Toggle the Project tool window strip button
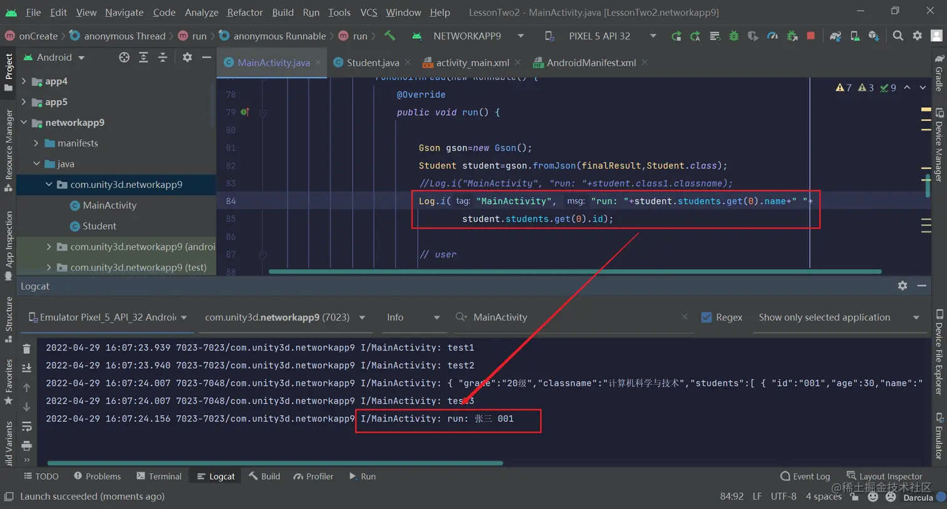The height and width of the screenshot is (509, 947). [x=8, y=73]
